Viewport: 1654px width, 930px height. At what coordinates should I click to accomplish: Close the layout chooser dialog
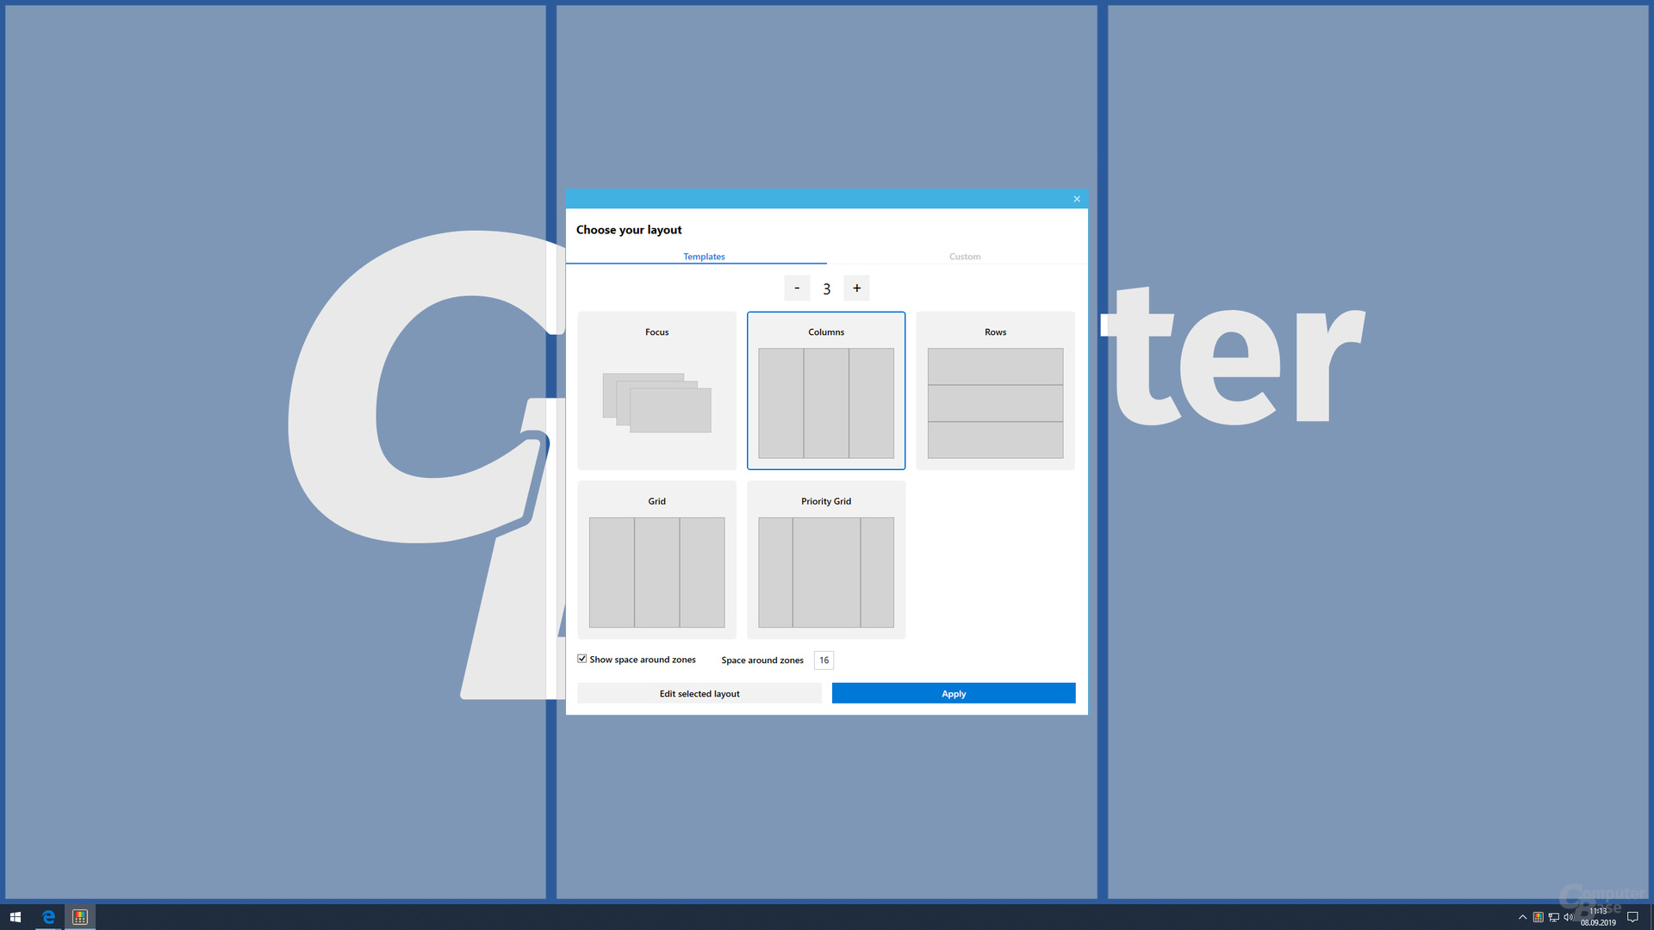(x=1076, y=199)
